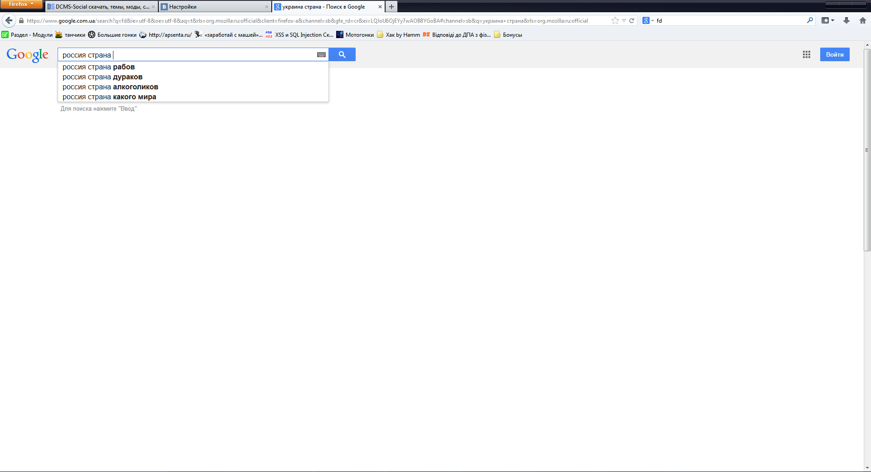Open the Firefox downloads panel

(847, 20)
